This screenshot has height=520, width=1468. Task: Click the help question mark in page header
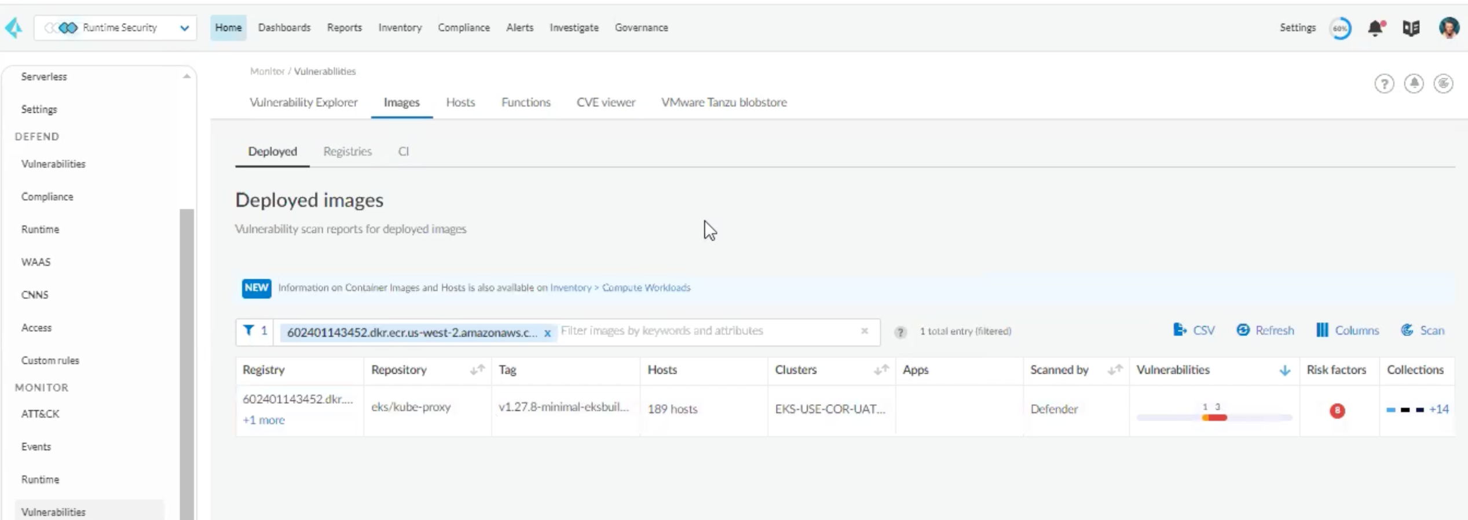[x=1384, y=84]
